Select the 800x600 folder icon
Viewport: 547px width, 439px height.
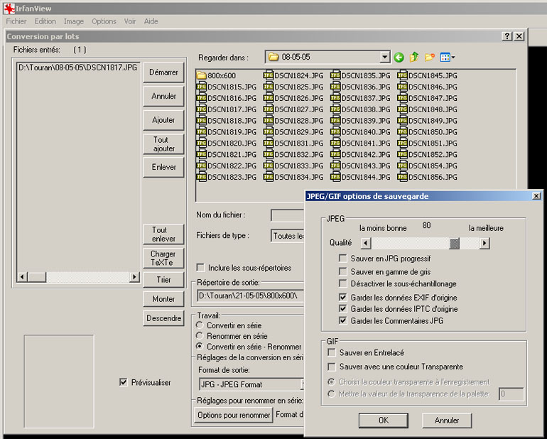[x=201, y=75]
